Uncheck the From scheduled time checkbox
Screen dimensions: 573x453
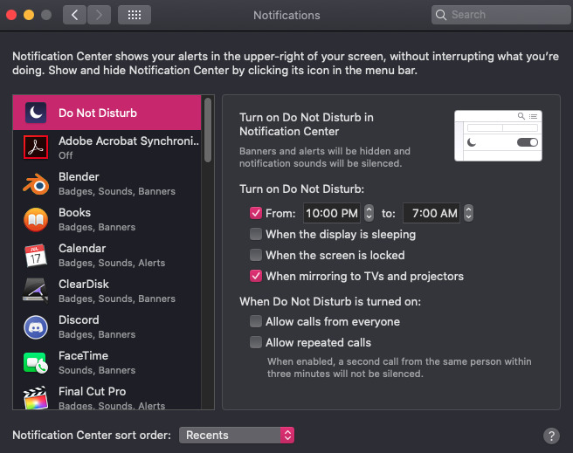(x=256, y=213)
